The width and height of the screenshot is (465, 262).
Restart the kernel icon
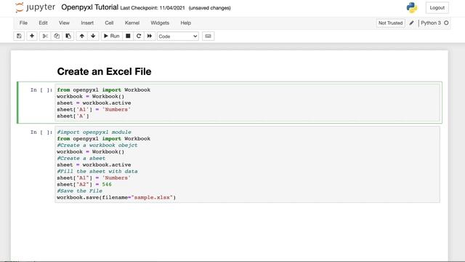139,36
